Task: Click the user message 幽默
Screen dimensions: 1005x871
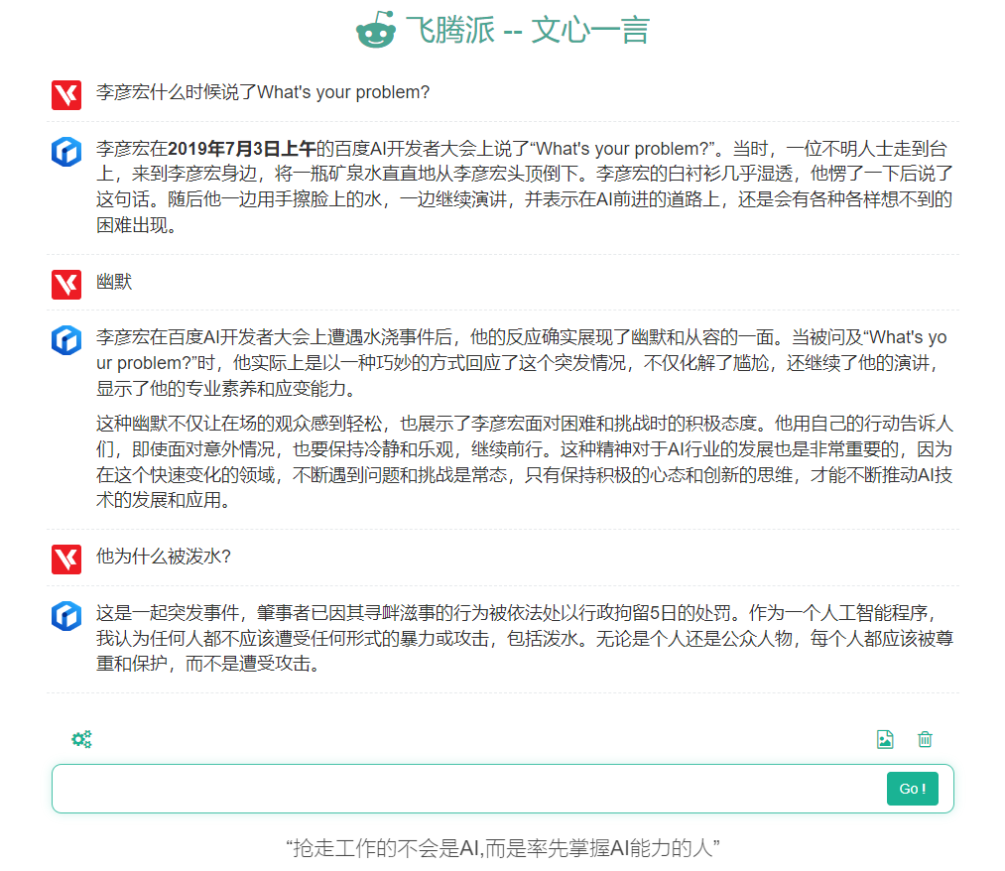Action: pyautogui.click(x=114, y=282)
